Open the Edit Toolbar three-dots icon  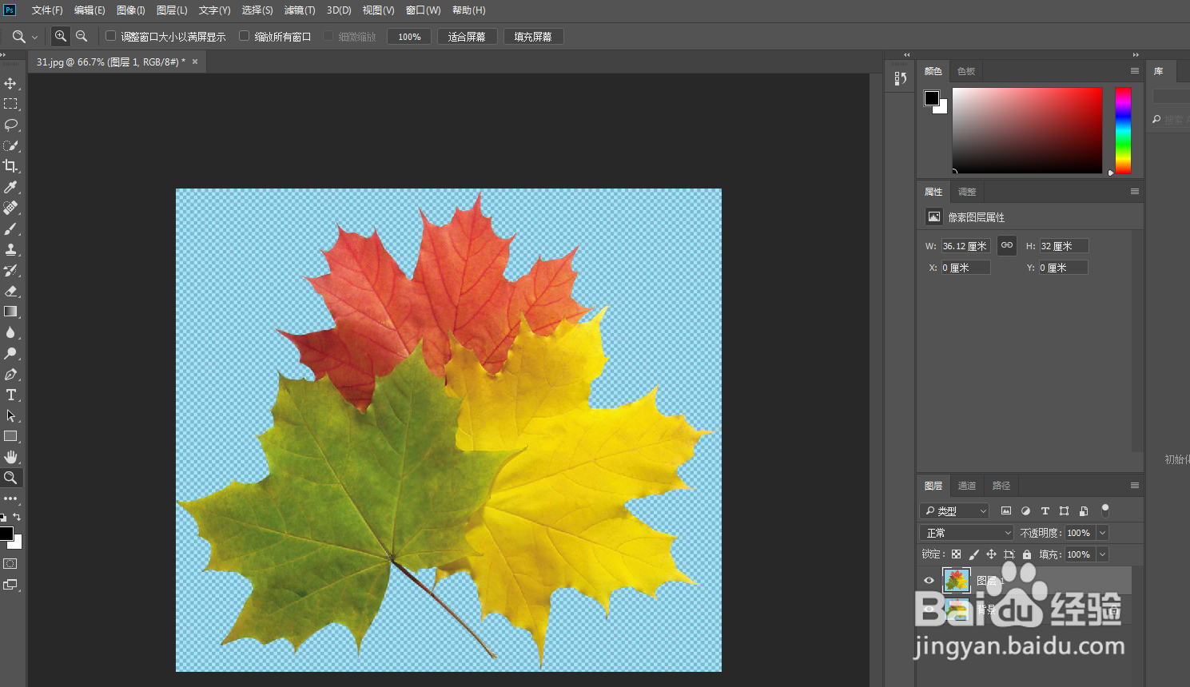point(10,498)
